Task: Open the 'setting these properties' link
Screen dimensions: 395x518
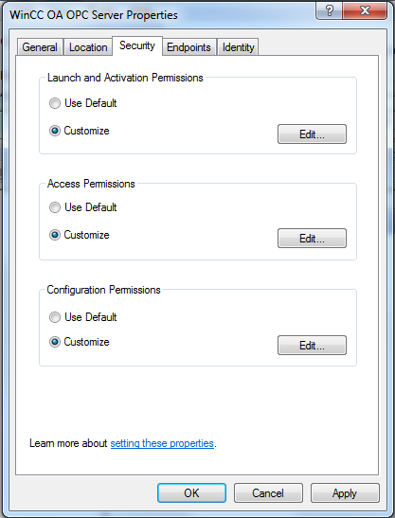Action: (x=162, y=443)
